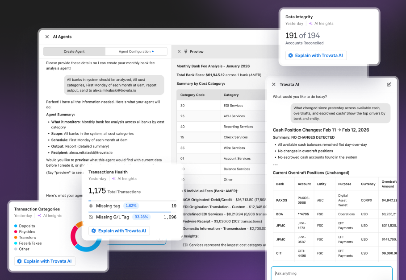
Task: Click the Missing G/L Tag icon
Action: pos(91,217)
